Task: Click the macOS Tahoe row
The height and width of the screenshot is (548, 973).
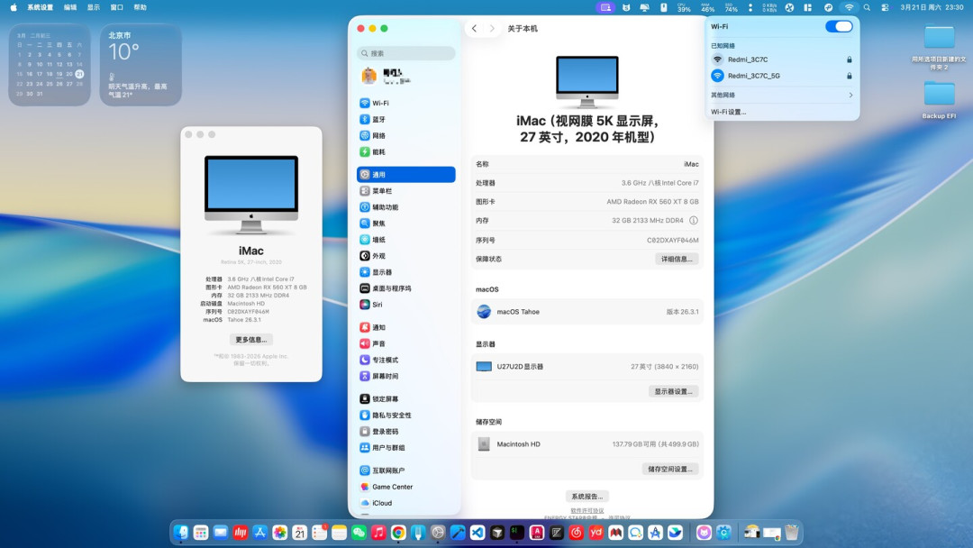Action: (587, 312)
